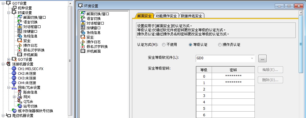306x118 pixels.
Task: Click the 编辑(E)... button
Action: point(270,70)
